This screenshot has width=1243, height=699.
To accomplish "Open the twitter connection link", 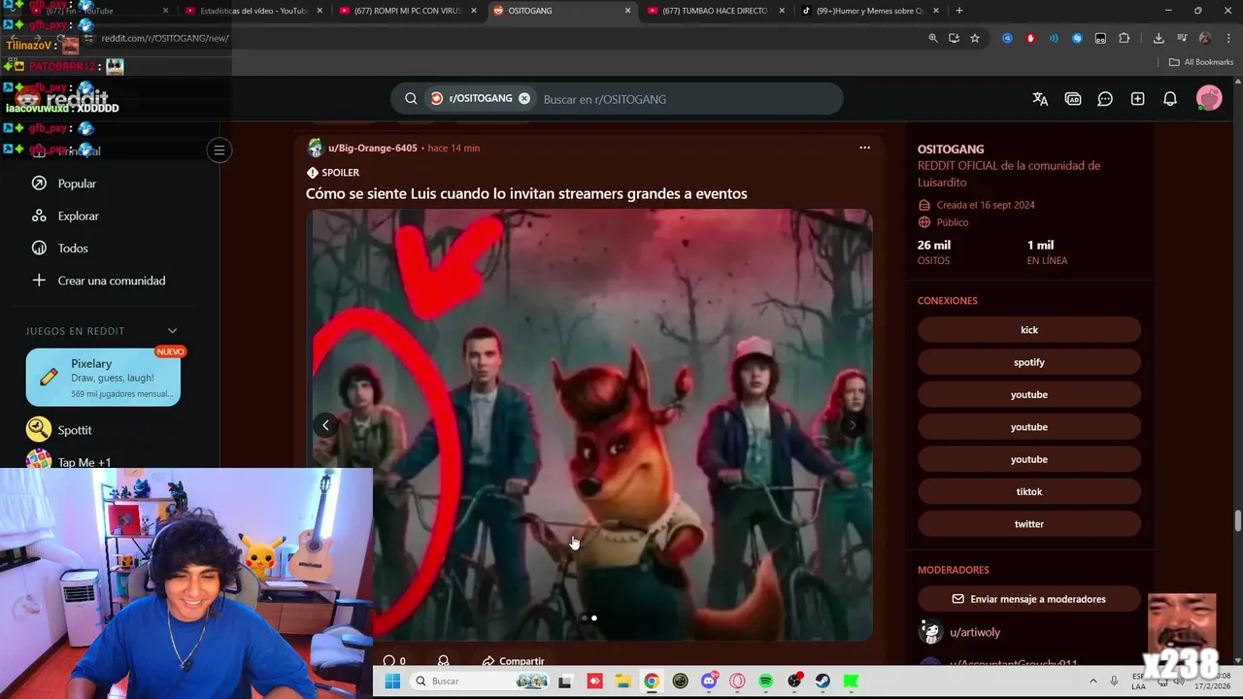I will 1029,524.
